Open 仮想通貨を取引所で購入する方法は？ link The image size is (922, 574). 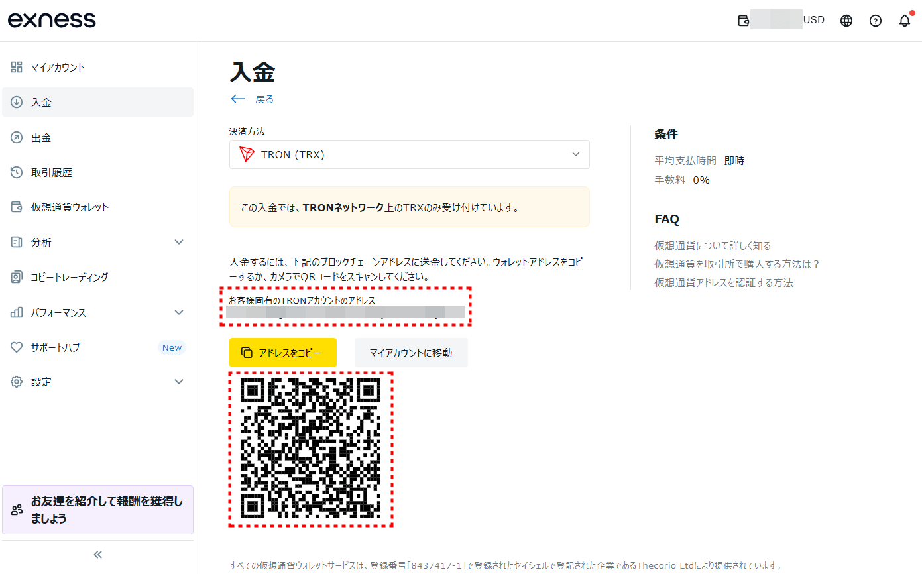[738, 264]
